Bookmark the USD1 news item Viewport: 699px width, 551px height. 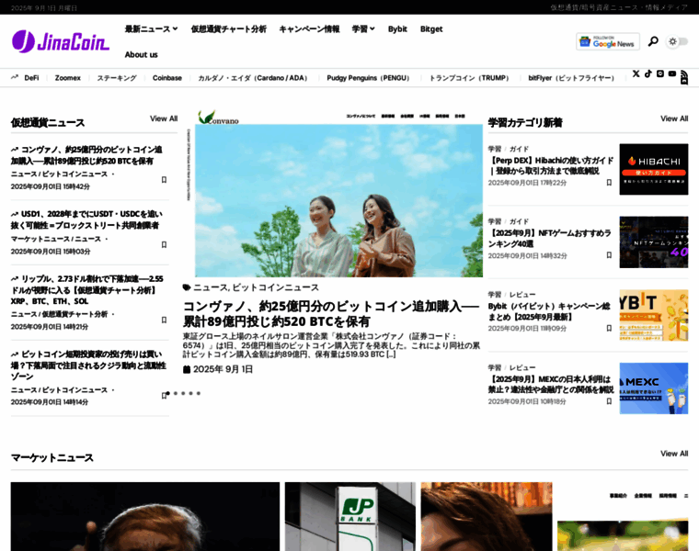click(164, 245)
